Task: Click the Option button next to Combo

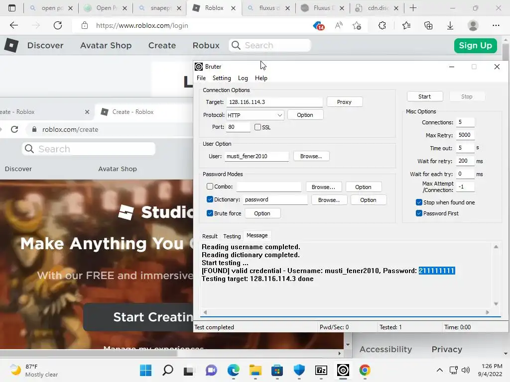Action: (363, 187)
